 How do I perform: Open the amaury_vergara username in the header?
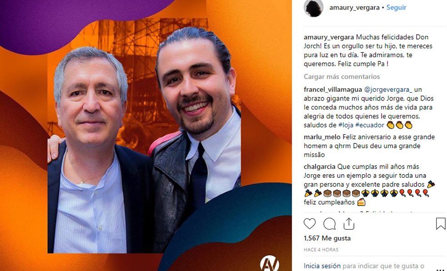pos(354,8)
